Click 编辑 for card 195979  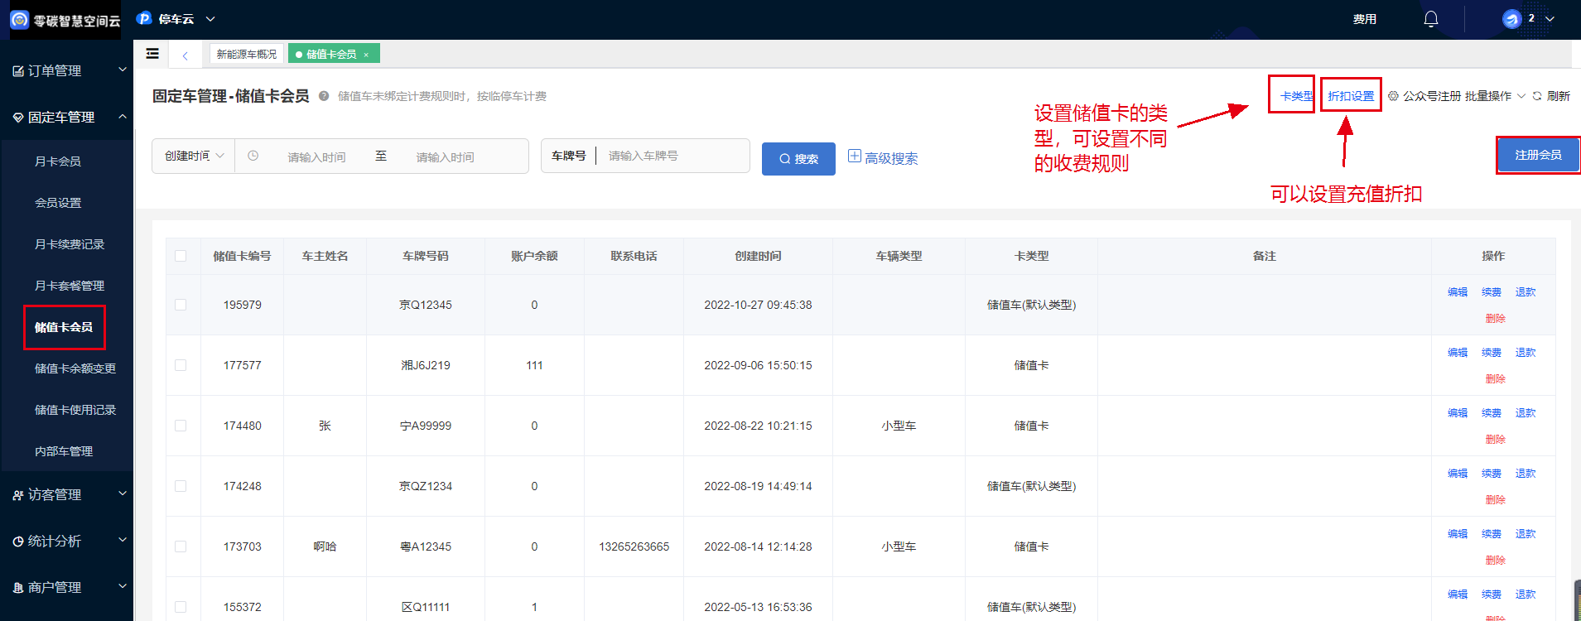1458,292
